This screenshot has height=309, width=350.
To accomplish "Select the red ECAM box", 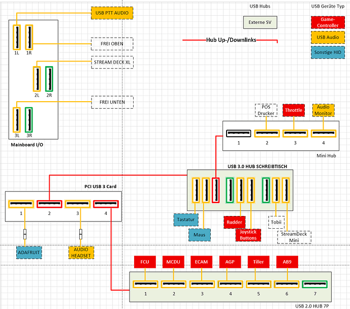I will [201, 262].
